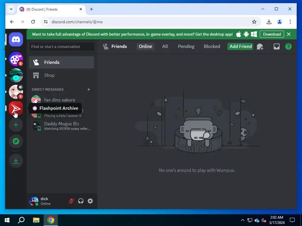Open DM with fan dino sakura

(61, 100)
